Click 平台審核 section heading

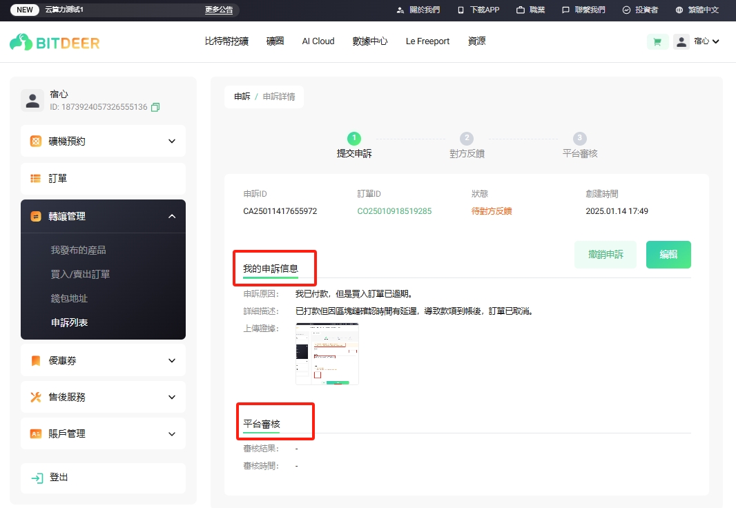(262, 424)
